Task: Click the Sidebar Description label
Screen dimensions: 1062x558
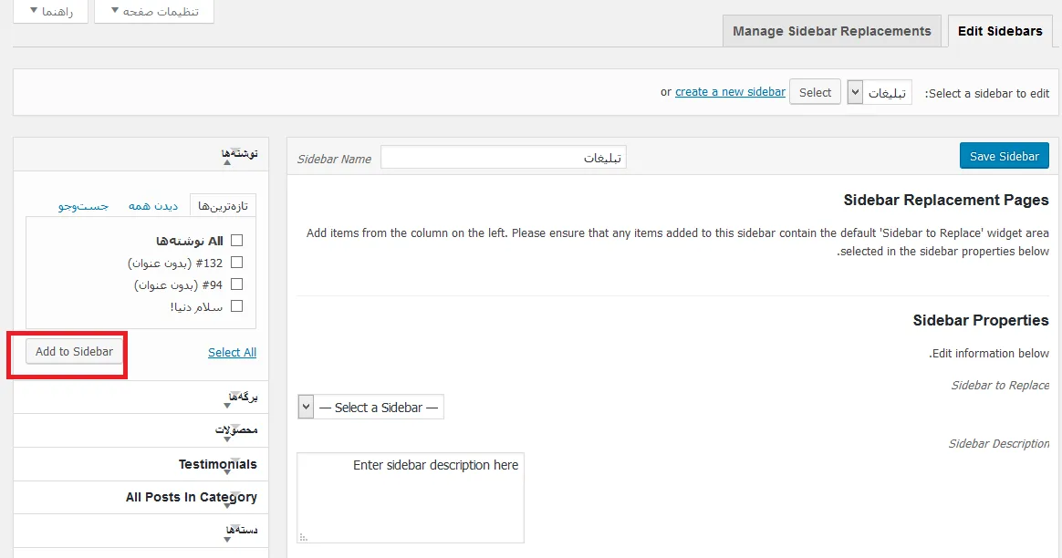Action: pyautogui.click(x=999, y=443)
